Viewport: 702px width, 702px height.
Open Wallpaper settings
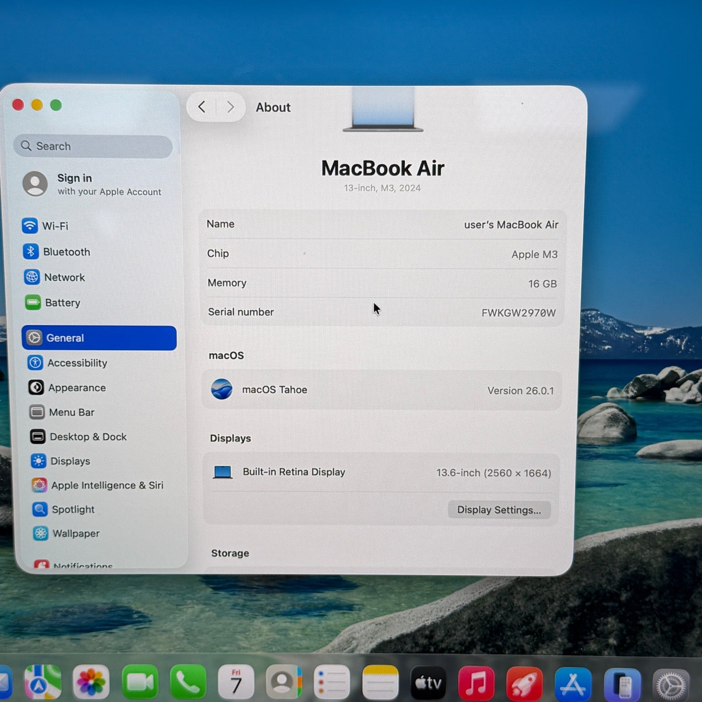(x=76, y=534)
